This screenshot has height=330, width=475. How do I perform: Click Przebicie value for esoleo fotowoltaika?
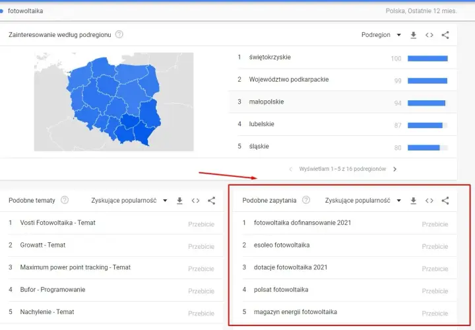point(435,247)
